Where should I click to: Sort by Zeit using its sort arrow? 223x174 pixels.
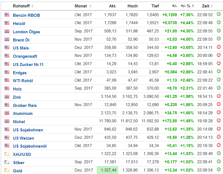pyautogui.click(x=211, y=6)
